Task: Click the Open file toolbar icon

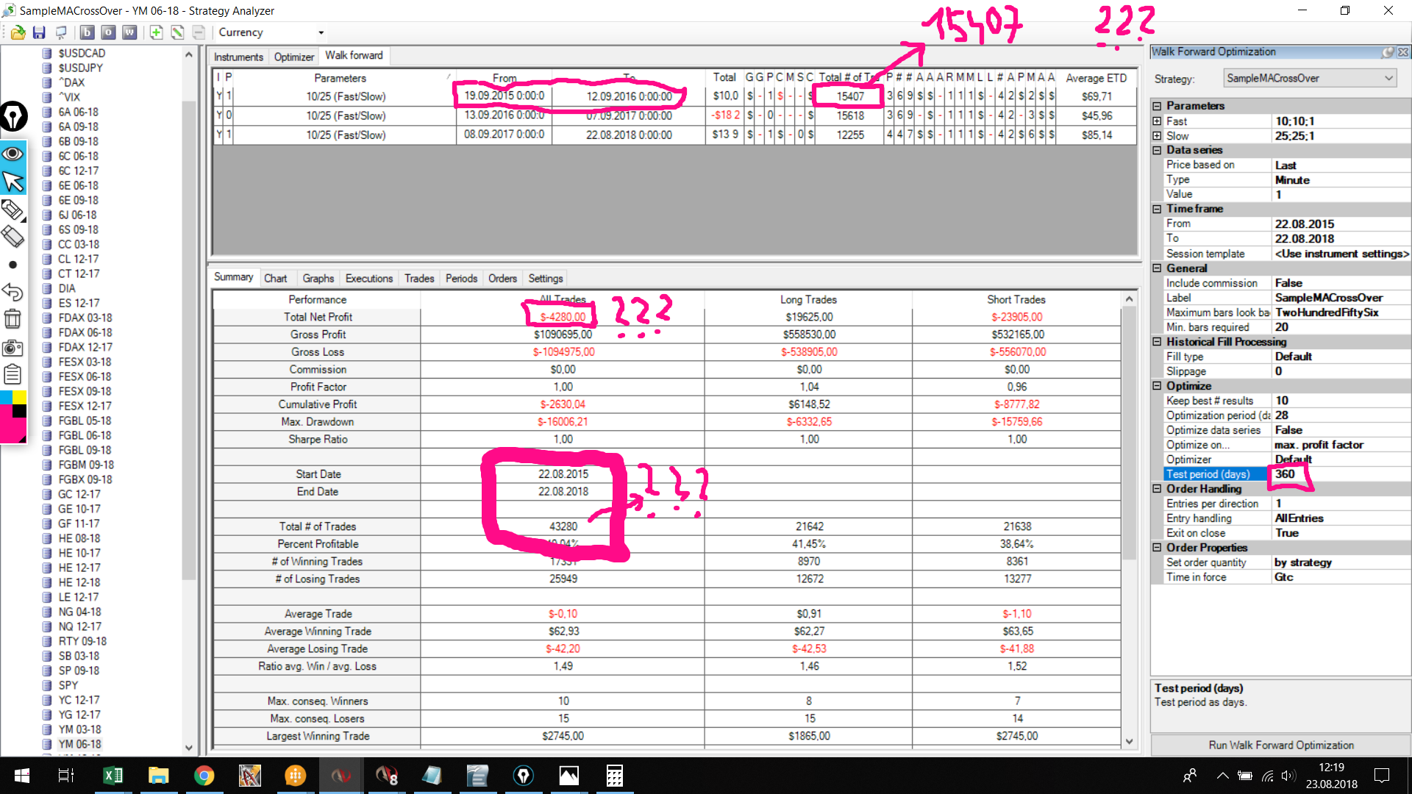Action: tap(18, 32)
